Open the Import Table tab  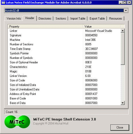pyautogui.click(x=78, y=19)
